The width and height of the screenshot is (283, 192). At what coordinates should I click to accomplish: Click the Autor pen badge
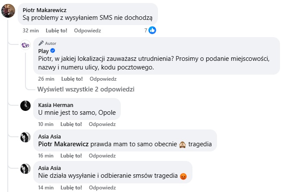(41, 43)
